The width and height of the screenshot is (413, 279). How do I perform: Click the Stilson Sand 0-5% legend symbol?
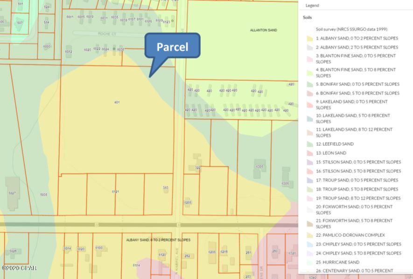[x=309, y=162]
